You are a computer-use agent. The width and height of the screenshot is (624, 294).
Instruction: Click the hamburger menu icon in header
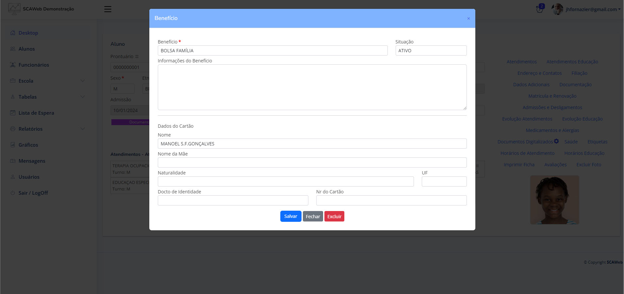tap(108, 9)
